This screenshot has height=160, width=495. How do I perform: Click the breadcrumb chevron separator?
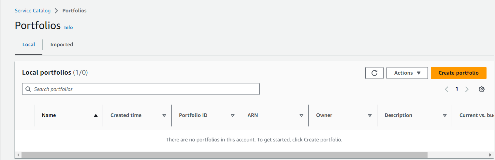(x=56, y=11)
